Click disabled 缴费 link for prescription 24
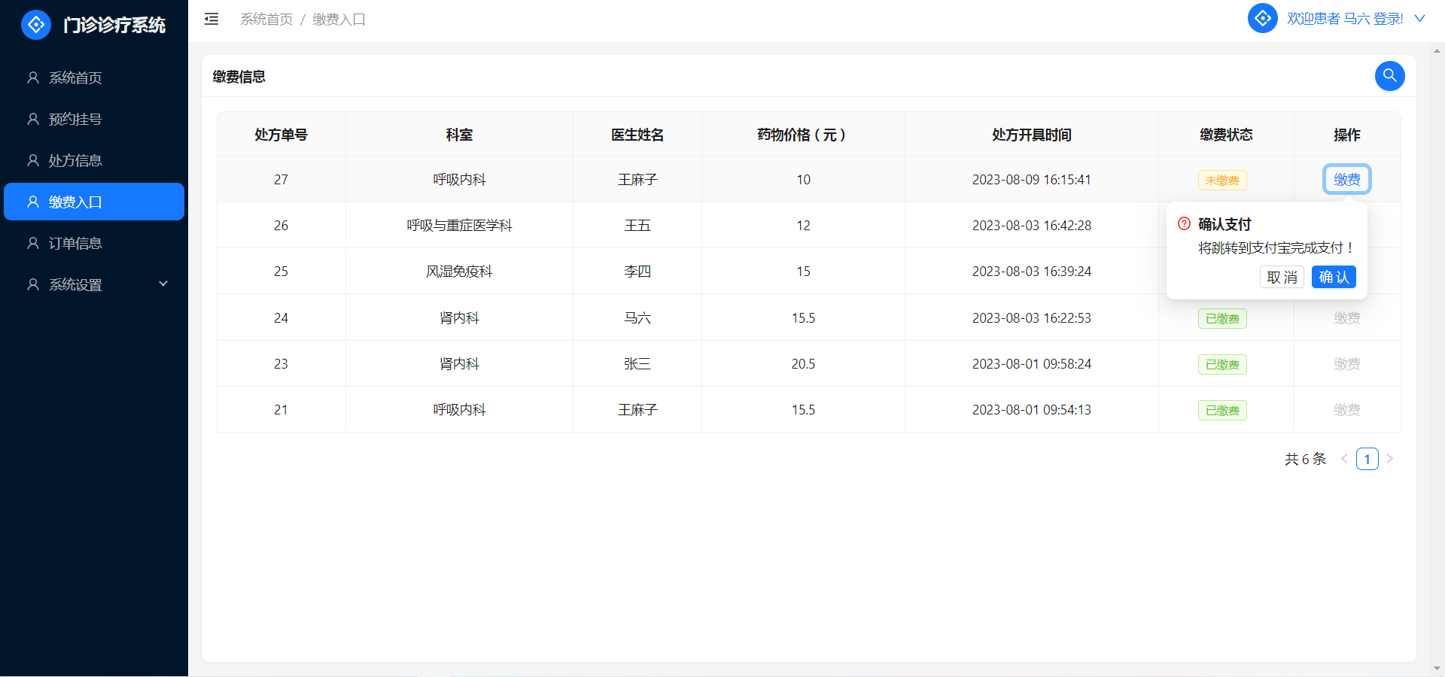 tap(1346, 317)
